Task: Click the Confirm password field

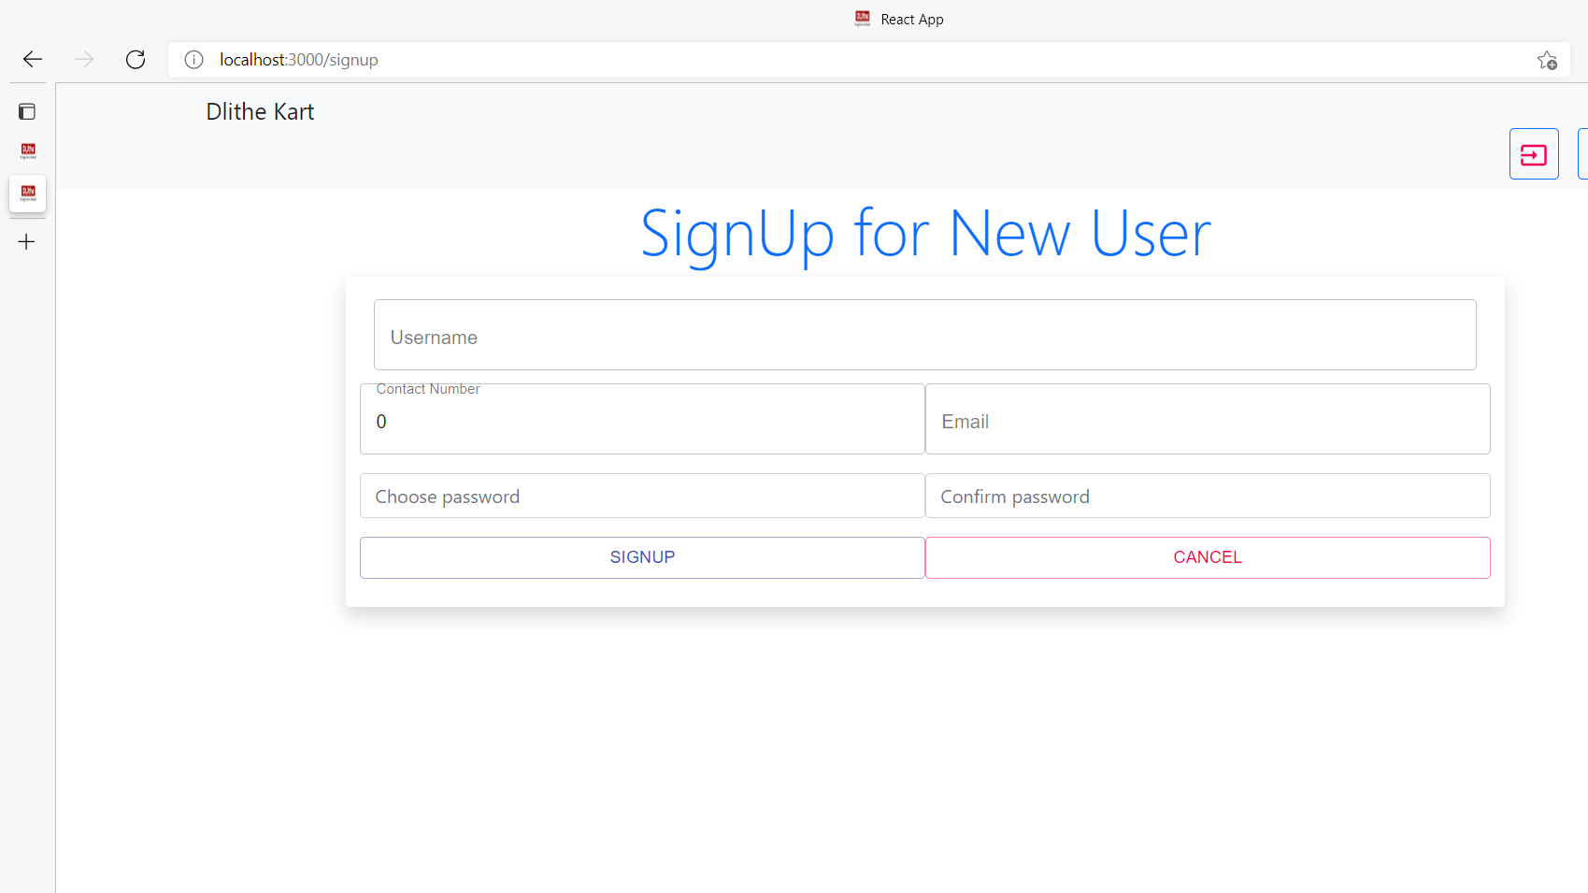Action: [x=1207, y=496]
